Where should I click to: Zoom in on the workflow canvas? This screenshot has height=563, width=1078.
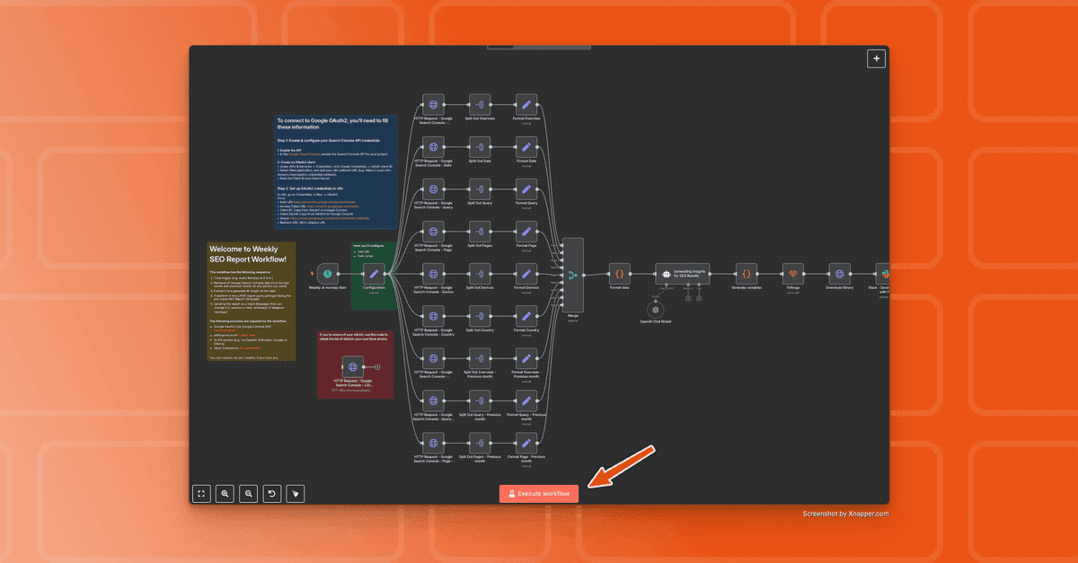pyautogui.click(x=225, y=494)
